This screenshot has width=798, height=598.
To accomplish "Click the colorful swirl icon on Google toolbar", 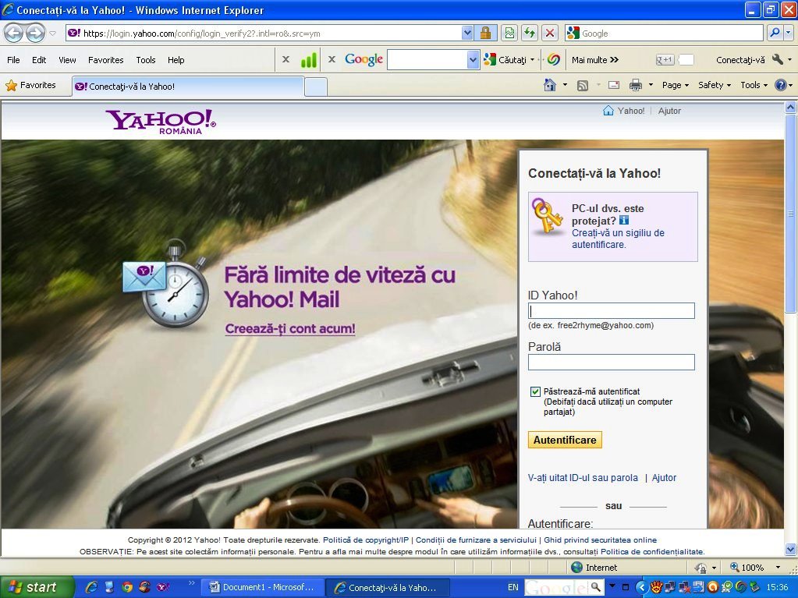I will coord(554,60).
